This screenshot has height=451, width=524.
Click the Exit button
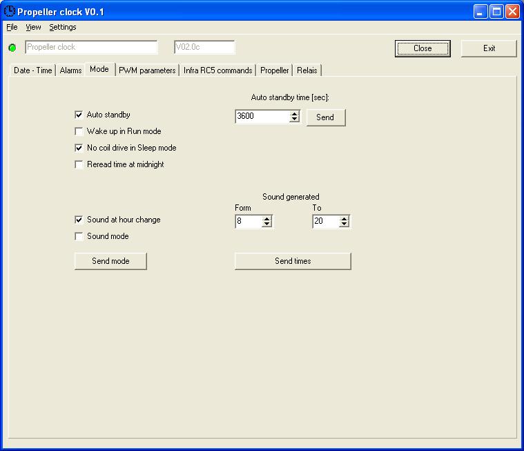(x=489, y=48)
